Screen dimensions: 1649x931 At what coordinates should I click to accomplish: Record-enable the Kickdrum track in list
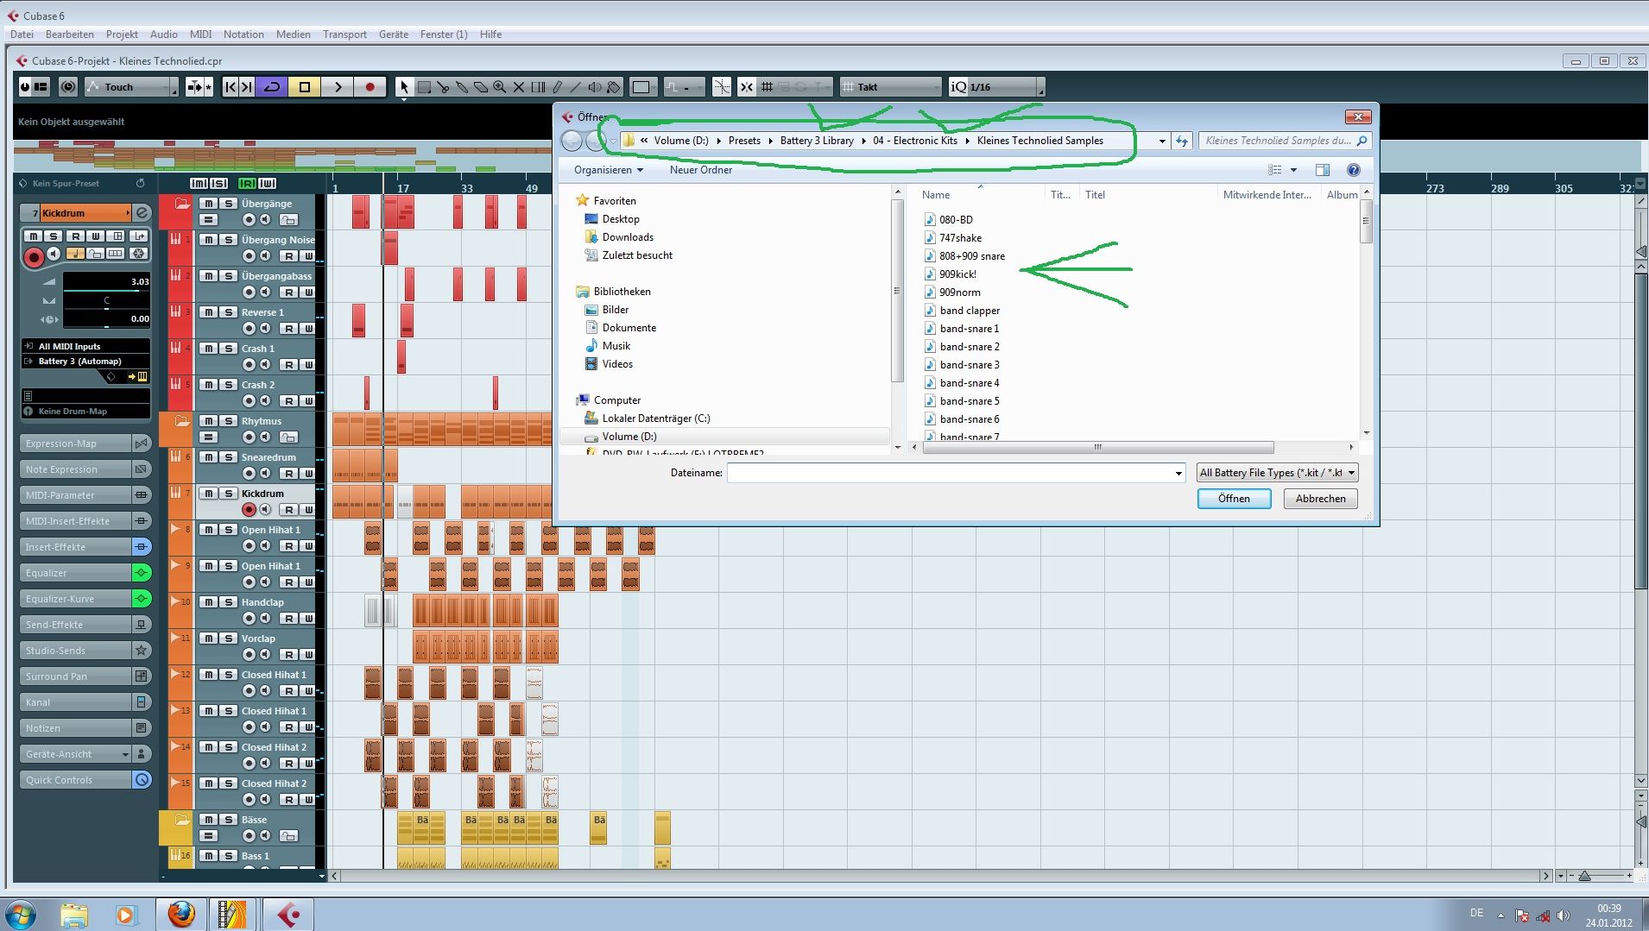click(x=249, y=510)
